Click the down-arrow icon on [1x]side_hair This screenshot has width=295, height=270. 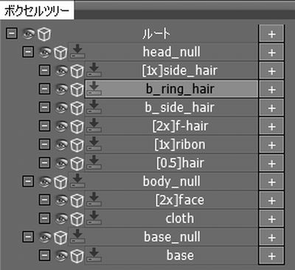point(94,69)
